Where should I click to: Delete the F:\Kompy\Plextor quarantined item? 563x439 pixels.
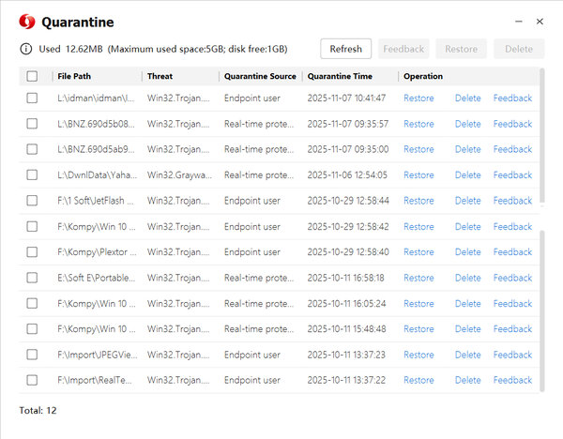coord(467,252)
